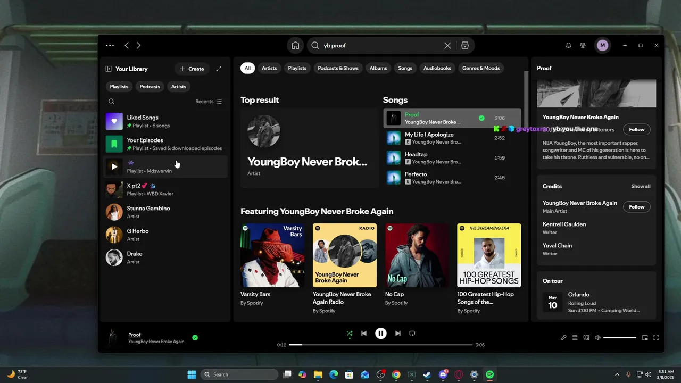The height and width of the screenshot is (383, 681).
Task: Open the Windows Start button
Action: (192, 374)
